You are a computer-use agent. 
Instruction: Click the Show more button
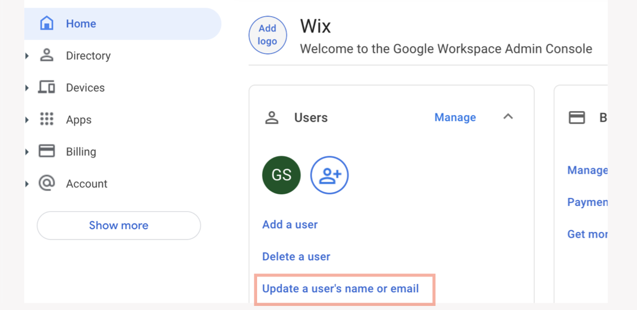click(x=119, y=225)
